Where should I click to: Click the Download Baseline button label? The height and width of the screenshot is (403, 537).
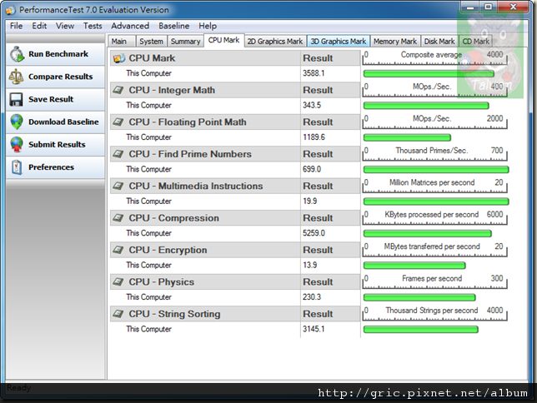pos(63,122)
